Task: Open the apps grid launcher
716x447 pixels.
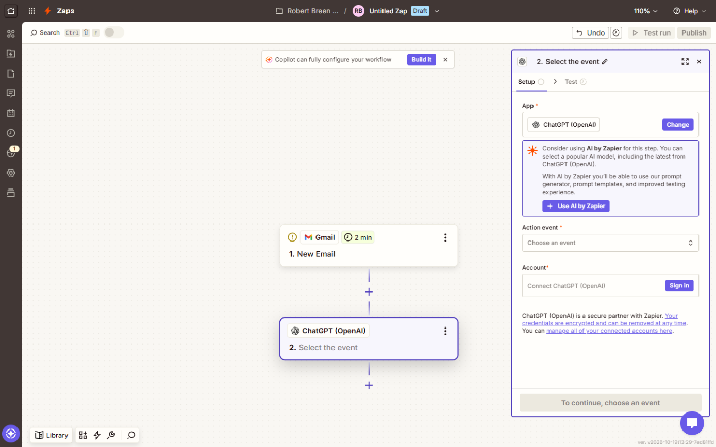Action: pyautogui.click(x=32, y=11)
